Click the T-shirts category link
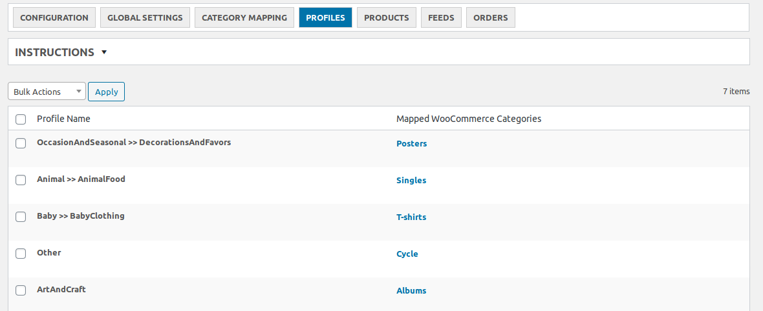The height and width of the screenshot is (311, 763). (411, 217)
